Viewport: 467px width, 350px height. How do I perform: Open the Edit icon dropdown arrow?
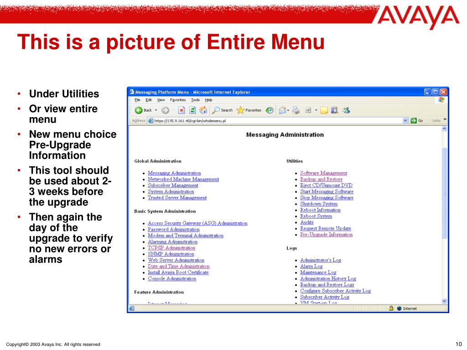pos(316,110)
